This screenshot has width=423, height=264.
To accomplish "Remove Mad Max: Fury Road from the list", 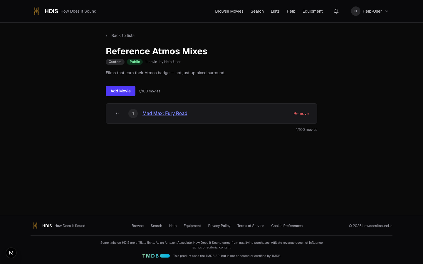I will [x=301, y=114].
